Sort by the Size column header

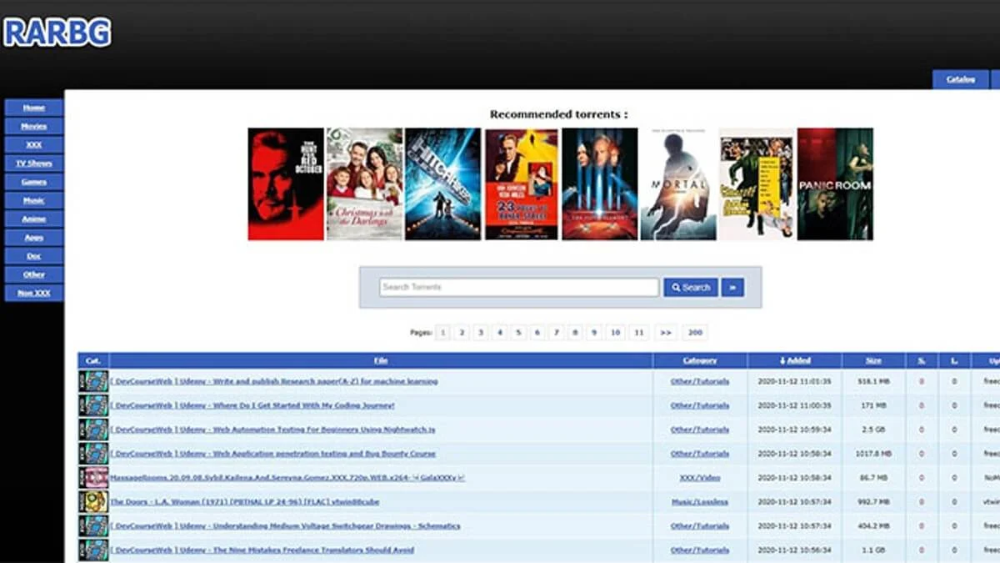873,360
